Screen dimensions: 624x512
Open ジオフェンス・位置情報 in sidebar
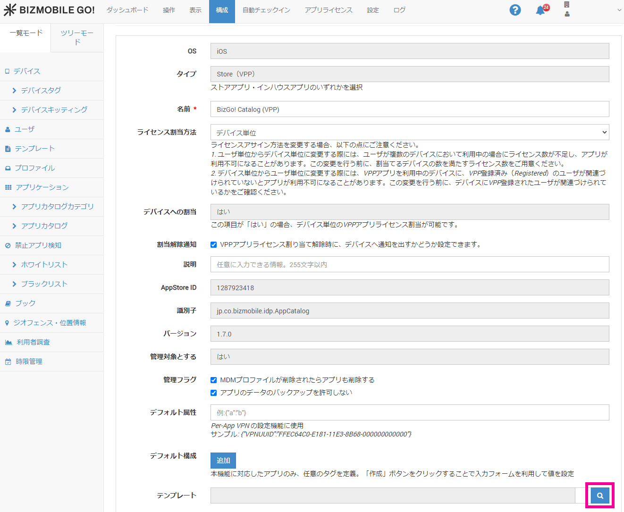[49, 323]
